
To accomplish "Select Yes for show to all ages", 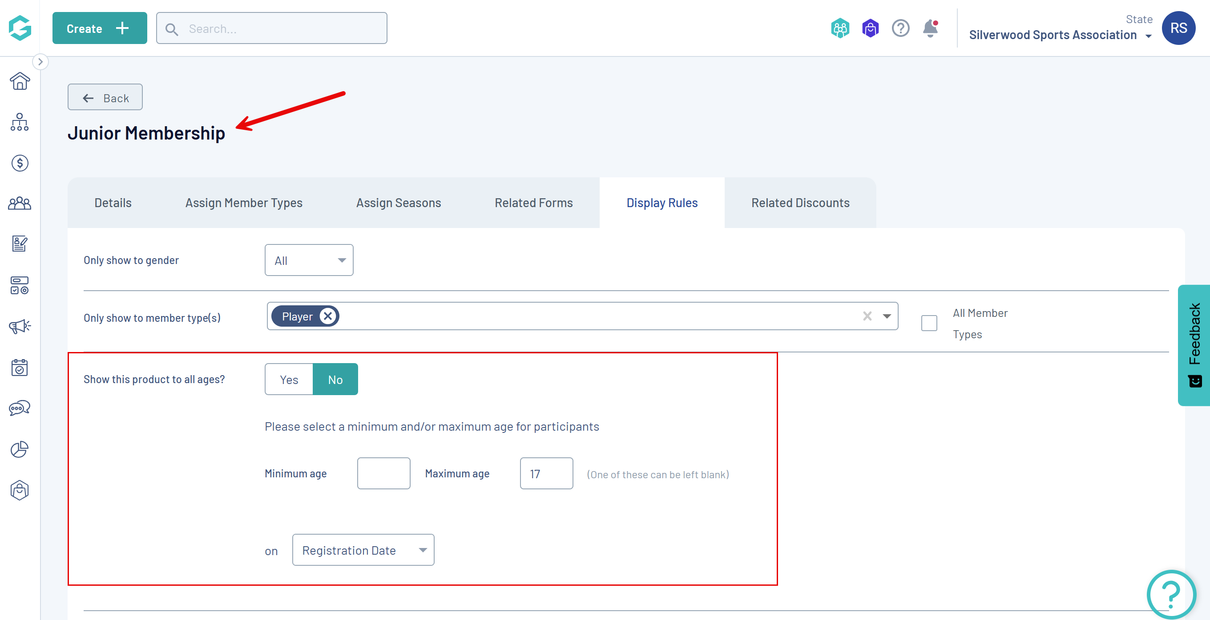I will tap(289, 379).
